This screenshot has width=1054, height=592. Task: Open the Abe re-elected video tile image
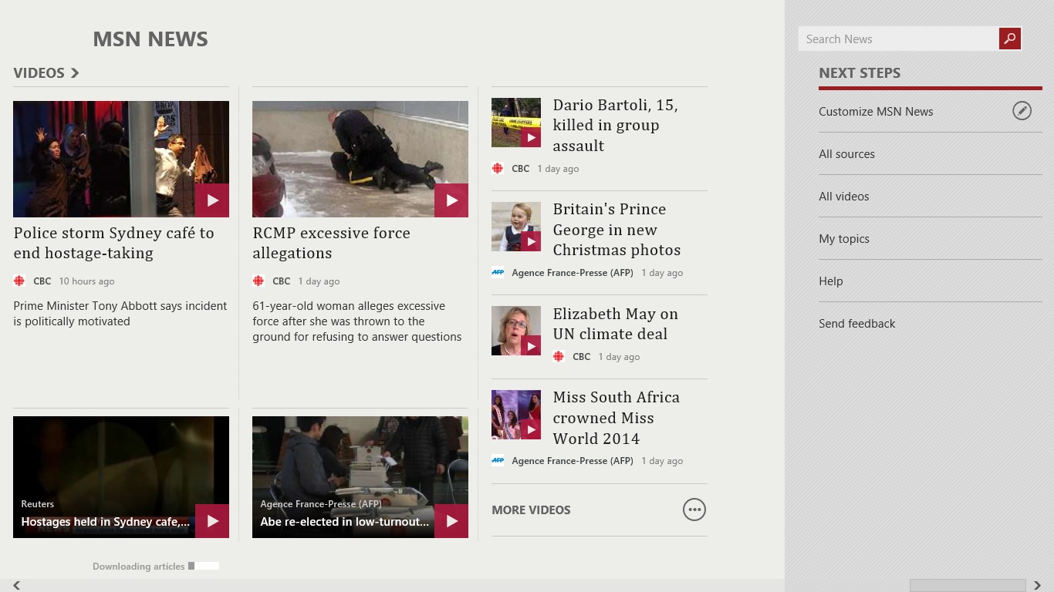[360, 477]
